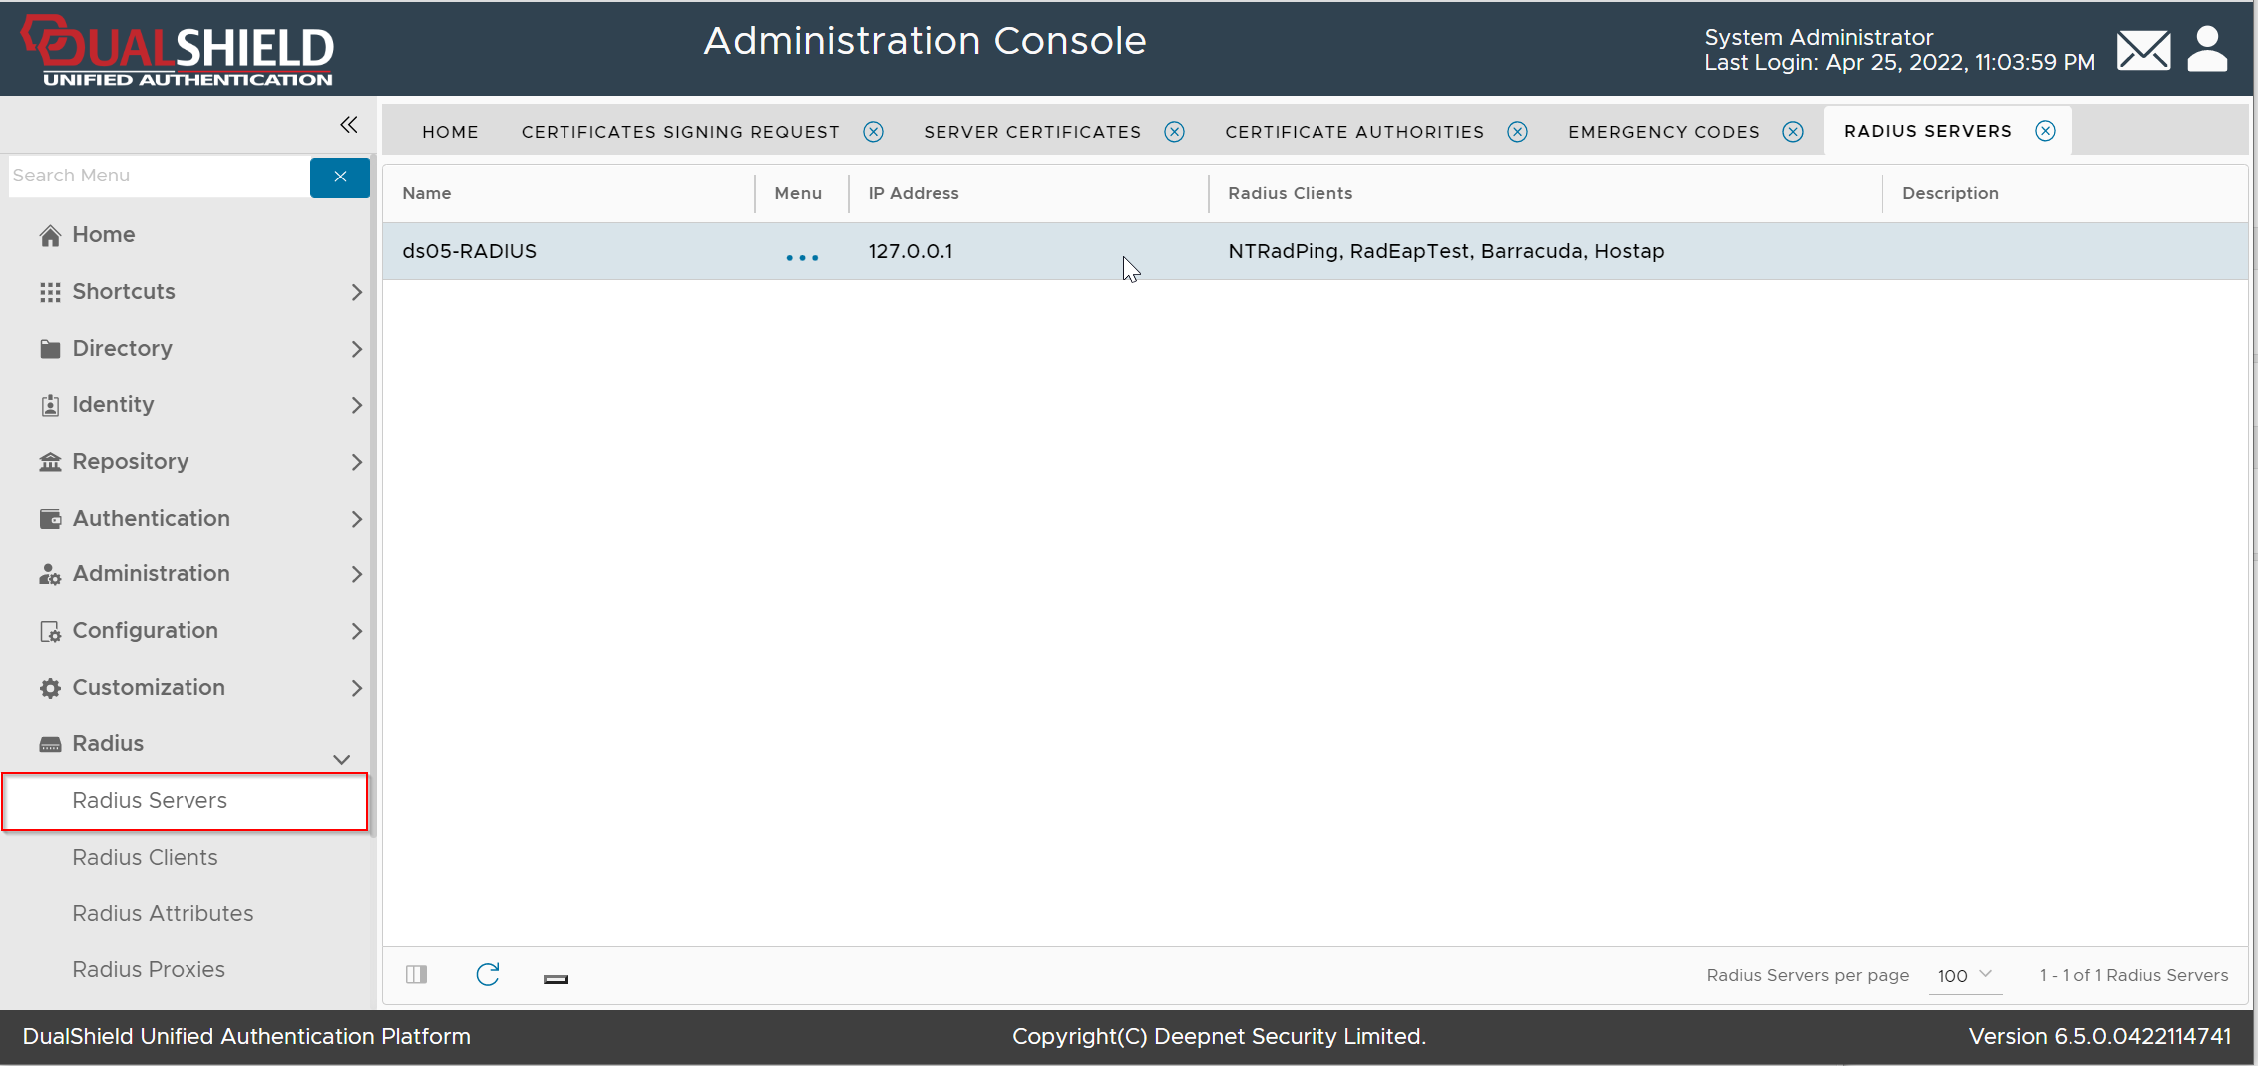2258x1066 pixels.
Task: Close the Server Certificates tab
Action: (x=1174, y=132)
